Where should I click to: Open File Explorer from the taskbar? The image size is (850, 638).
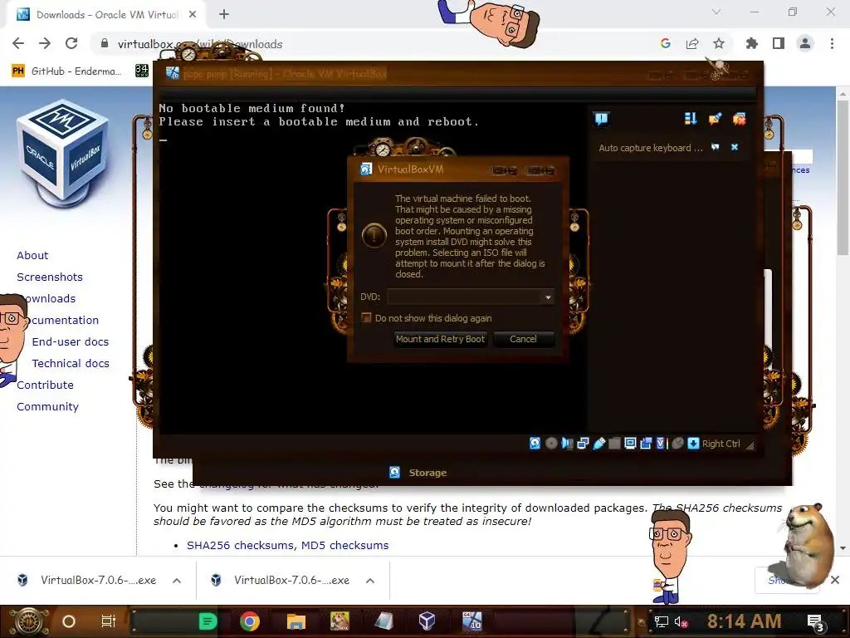tap(296, 621)
